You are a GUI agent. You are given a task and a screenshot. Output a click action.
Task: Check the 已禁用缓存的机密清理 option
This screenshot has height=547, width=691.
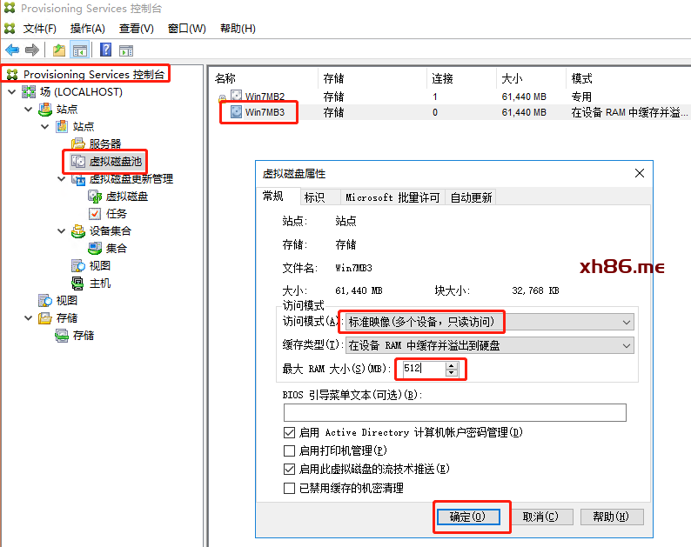[x=290, y=488]
